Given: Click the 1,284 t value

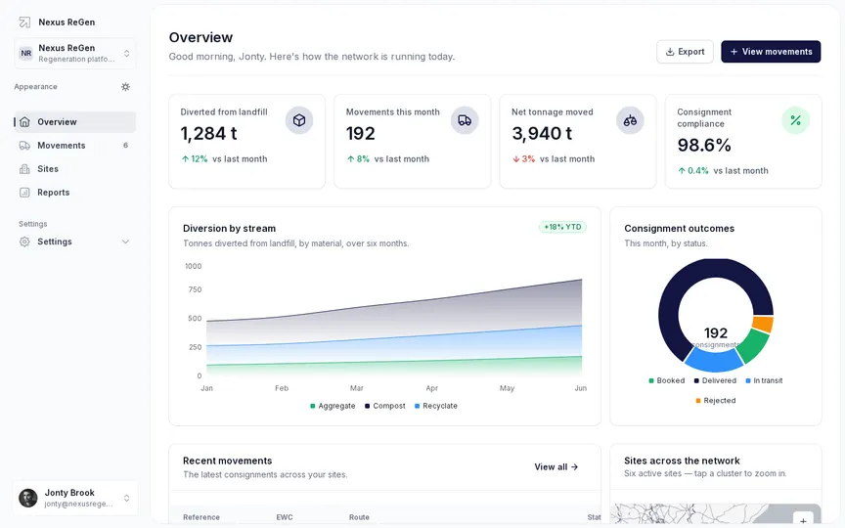Looking at the screenshot, I should point(209,133).
